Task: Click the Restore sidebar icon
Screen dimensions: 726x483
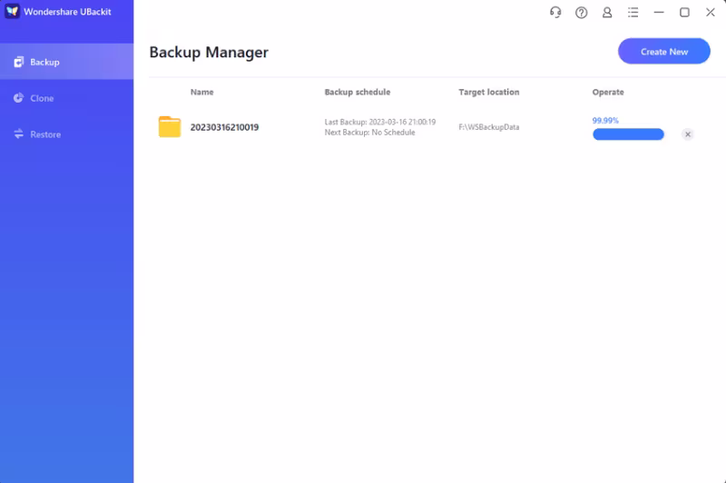Action: click(x=18, y=134)
